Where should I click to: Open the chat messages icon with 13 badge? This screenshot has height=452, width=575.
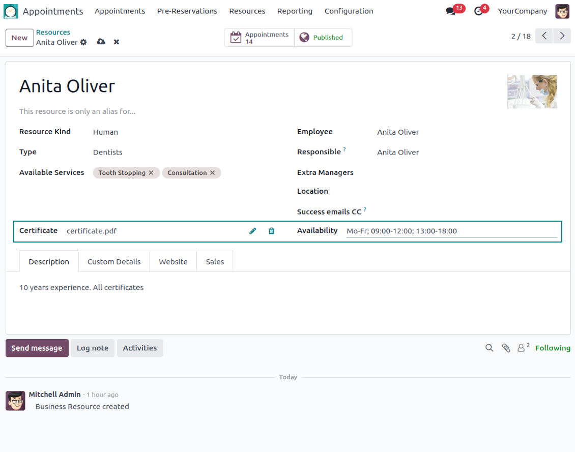[451, 11]
